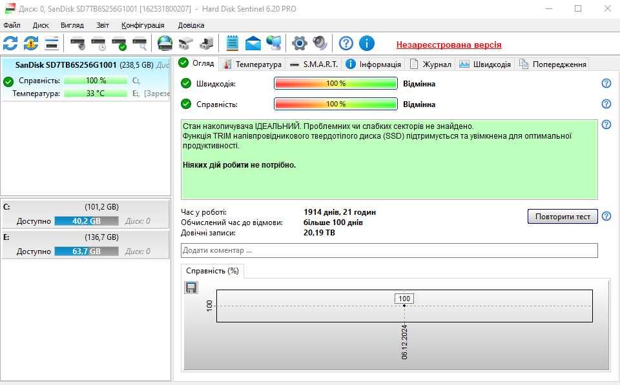Click the toolbar question mark help icon
The image size is (620, 385).
pos(346,43)
